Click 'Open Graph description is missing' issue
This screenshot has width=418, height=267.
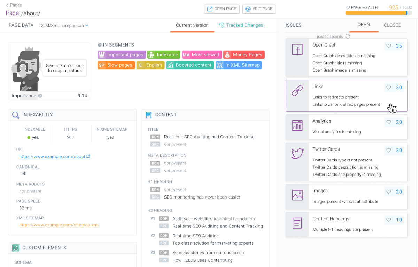[344, 56]
